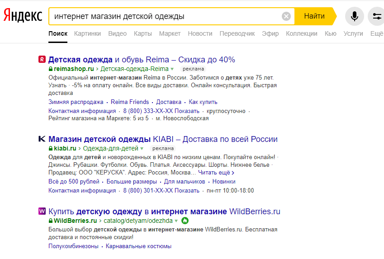Click the Reima favicon icon
Image resolution: width=384 pixels, height=259 pixels.
coord(42,60)
